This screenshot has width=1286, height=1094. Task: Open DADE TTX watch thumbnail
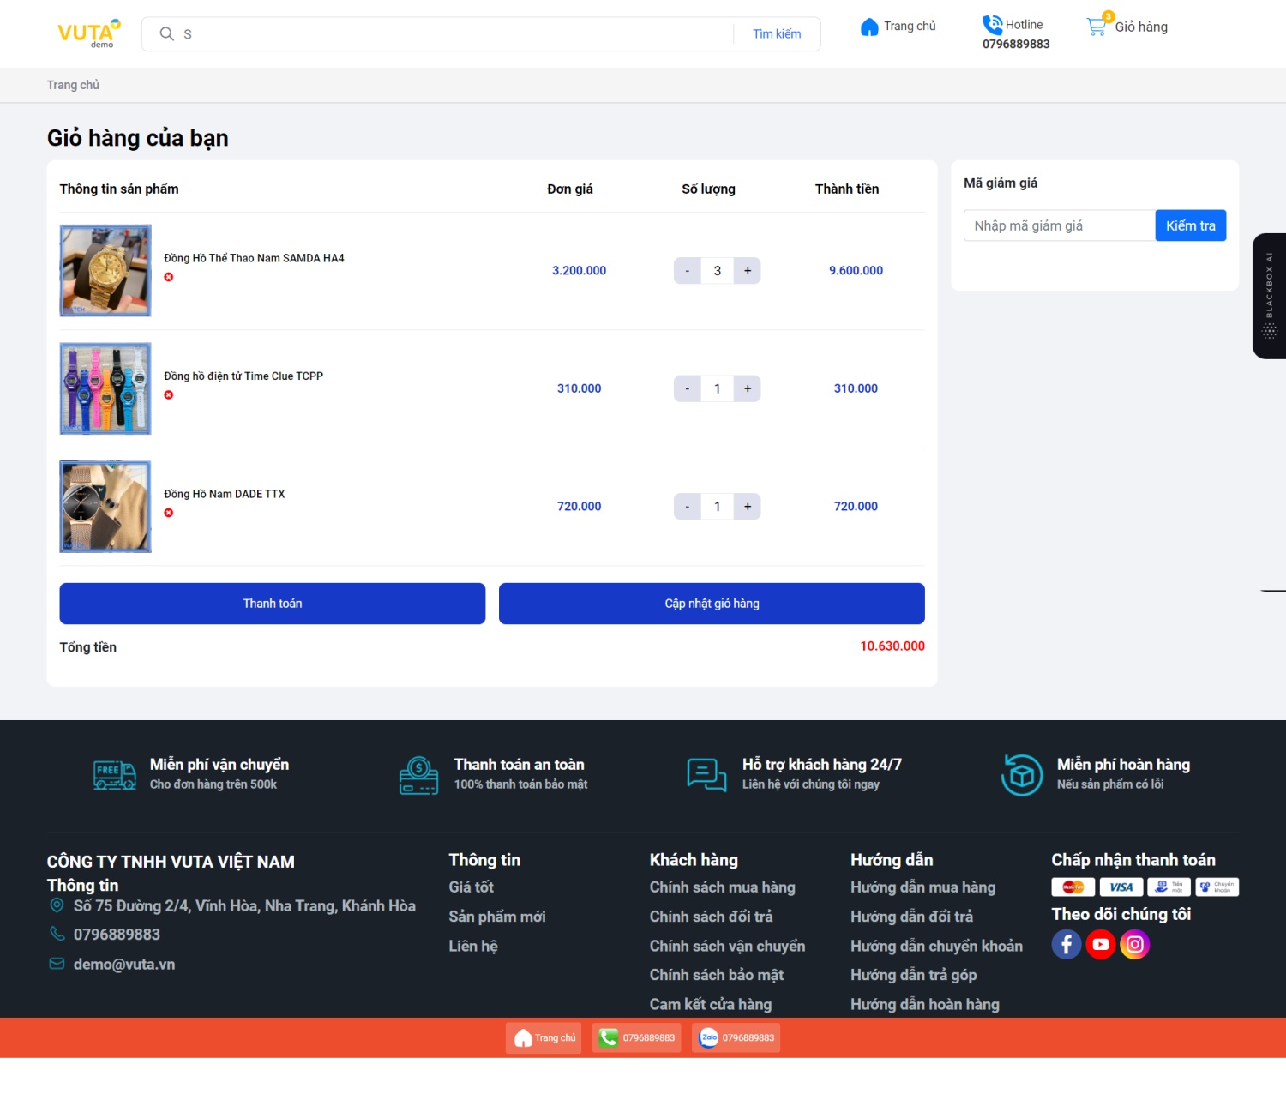[105, 507]
